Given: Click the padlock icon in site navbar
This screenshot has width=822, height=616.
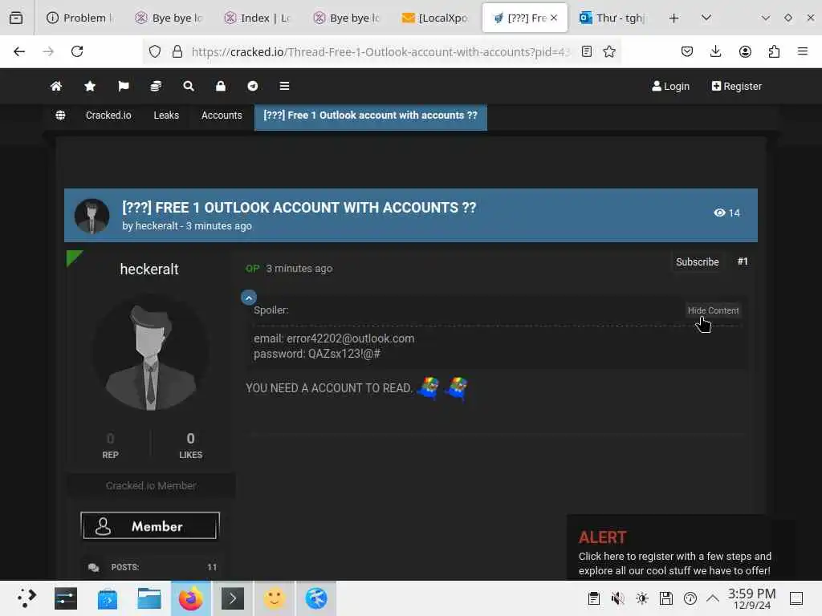Looking at the screenshot, I should pos(221,86).
